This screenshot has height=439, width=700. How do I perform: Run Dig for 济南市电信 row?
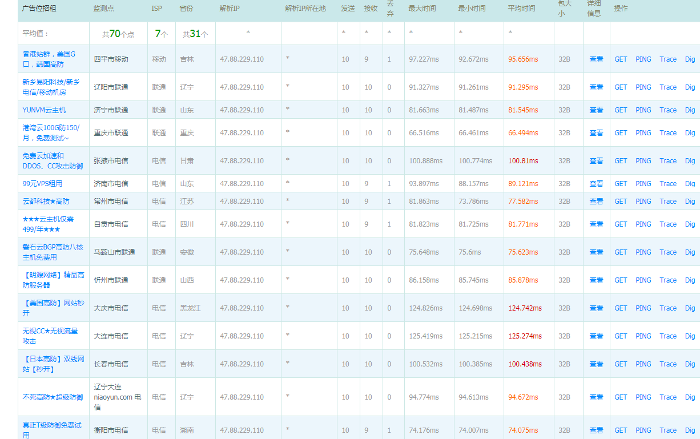click(690, 184)
